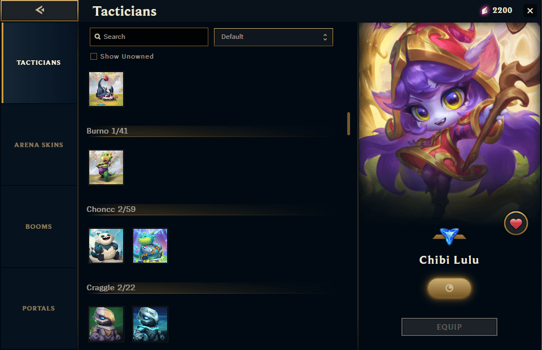Favorite Chibi Lulu with the heart icon
Viewport: 542px width, 350px height.
coord(515,223)
